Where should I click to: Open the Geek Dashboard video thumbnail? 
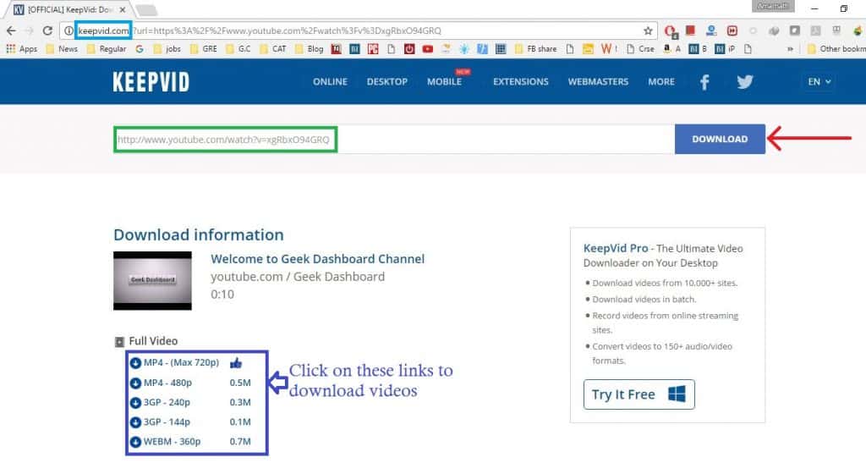tap(152, 281)
